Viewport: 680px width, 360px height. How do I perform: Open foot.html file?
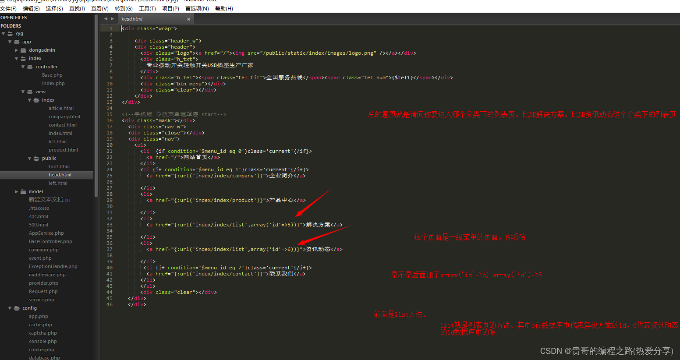[x=59, y=167]
